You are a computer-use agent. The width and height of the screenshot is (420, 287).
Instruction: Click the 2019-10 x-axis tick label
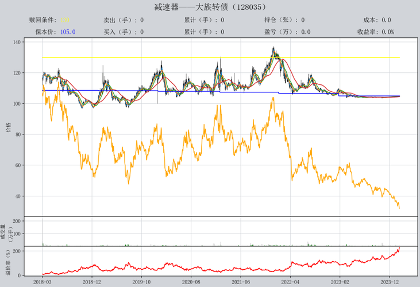[141, 282]
